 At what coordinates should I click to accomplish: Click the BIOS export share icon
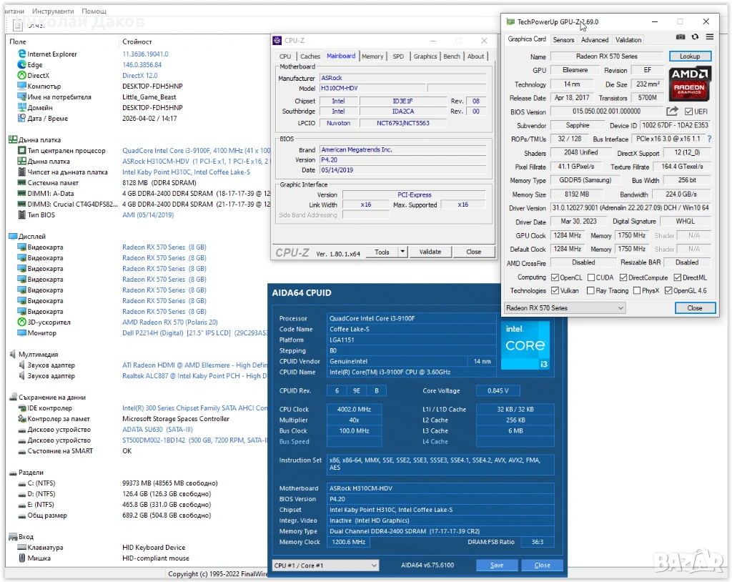pos(672,112)
